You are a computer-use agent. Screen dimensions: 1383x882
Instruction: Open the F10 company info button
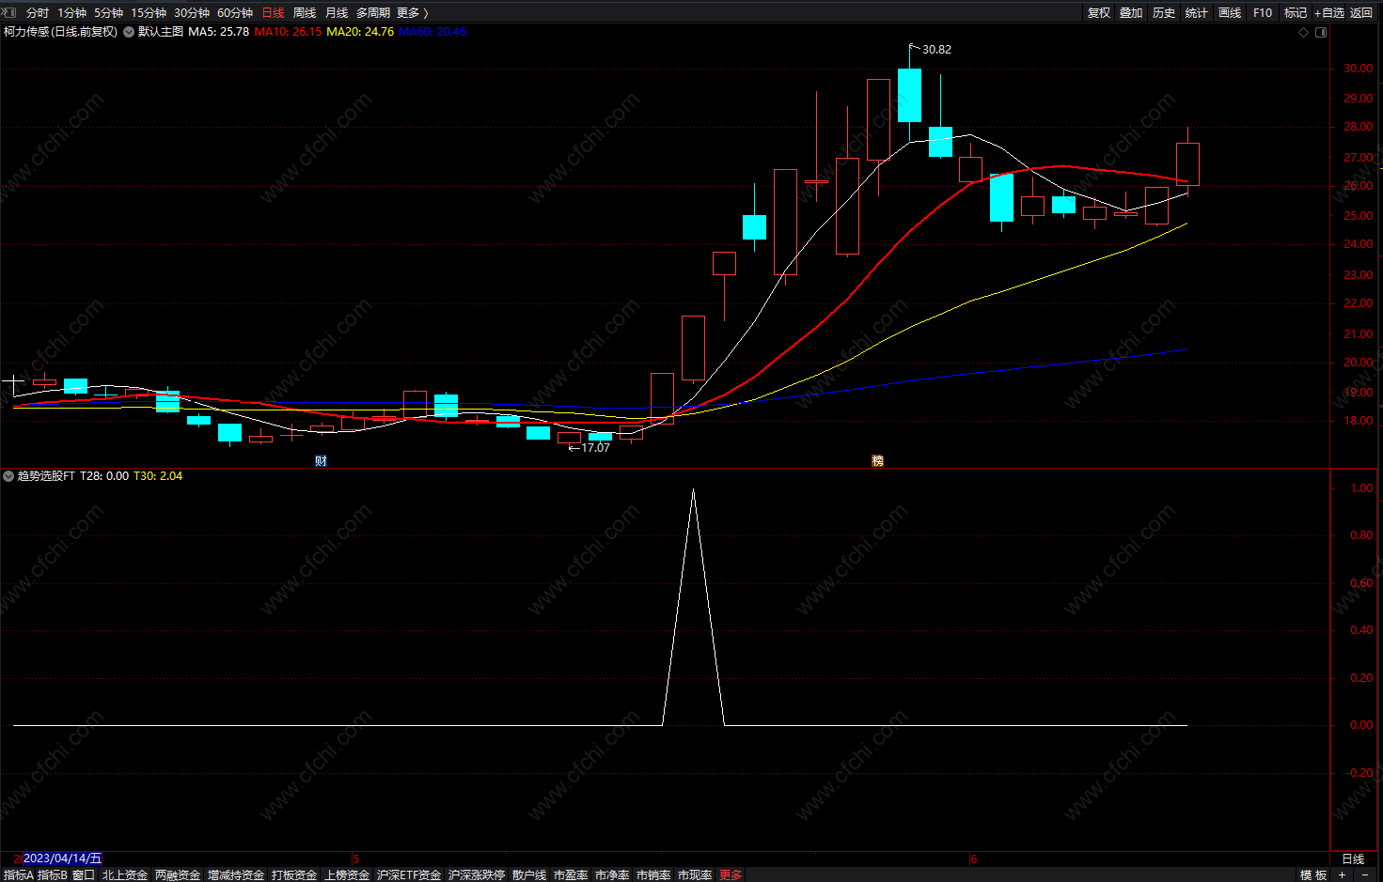[x=1263, y=12]
